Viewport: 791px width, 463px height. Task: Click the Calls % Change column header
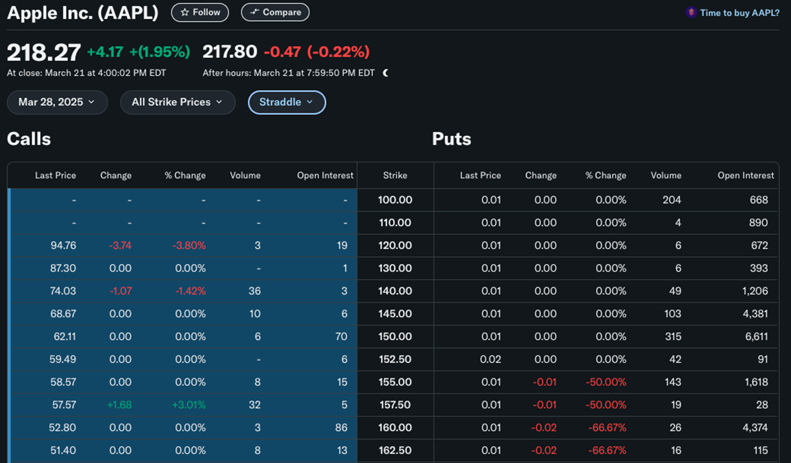coord(185,175)
